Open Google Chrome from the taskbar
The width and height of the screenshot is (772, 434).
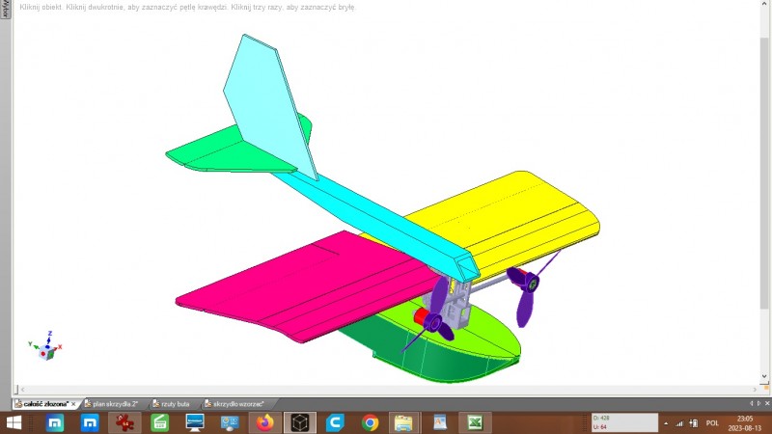pos(370,422)
